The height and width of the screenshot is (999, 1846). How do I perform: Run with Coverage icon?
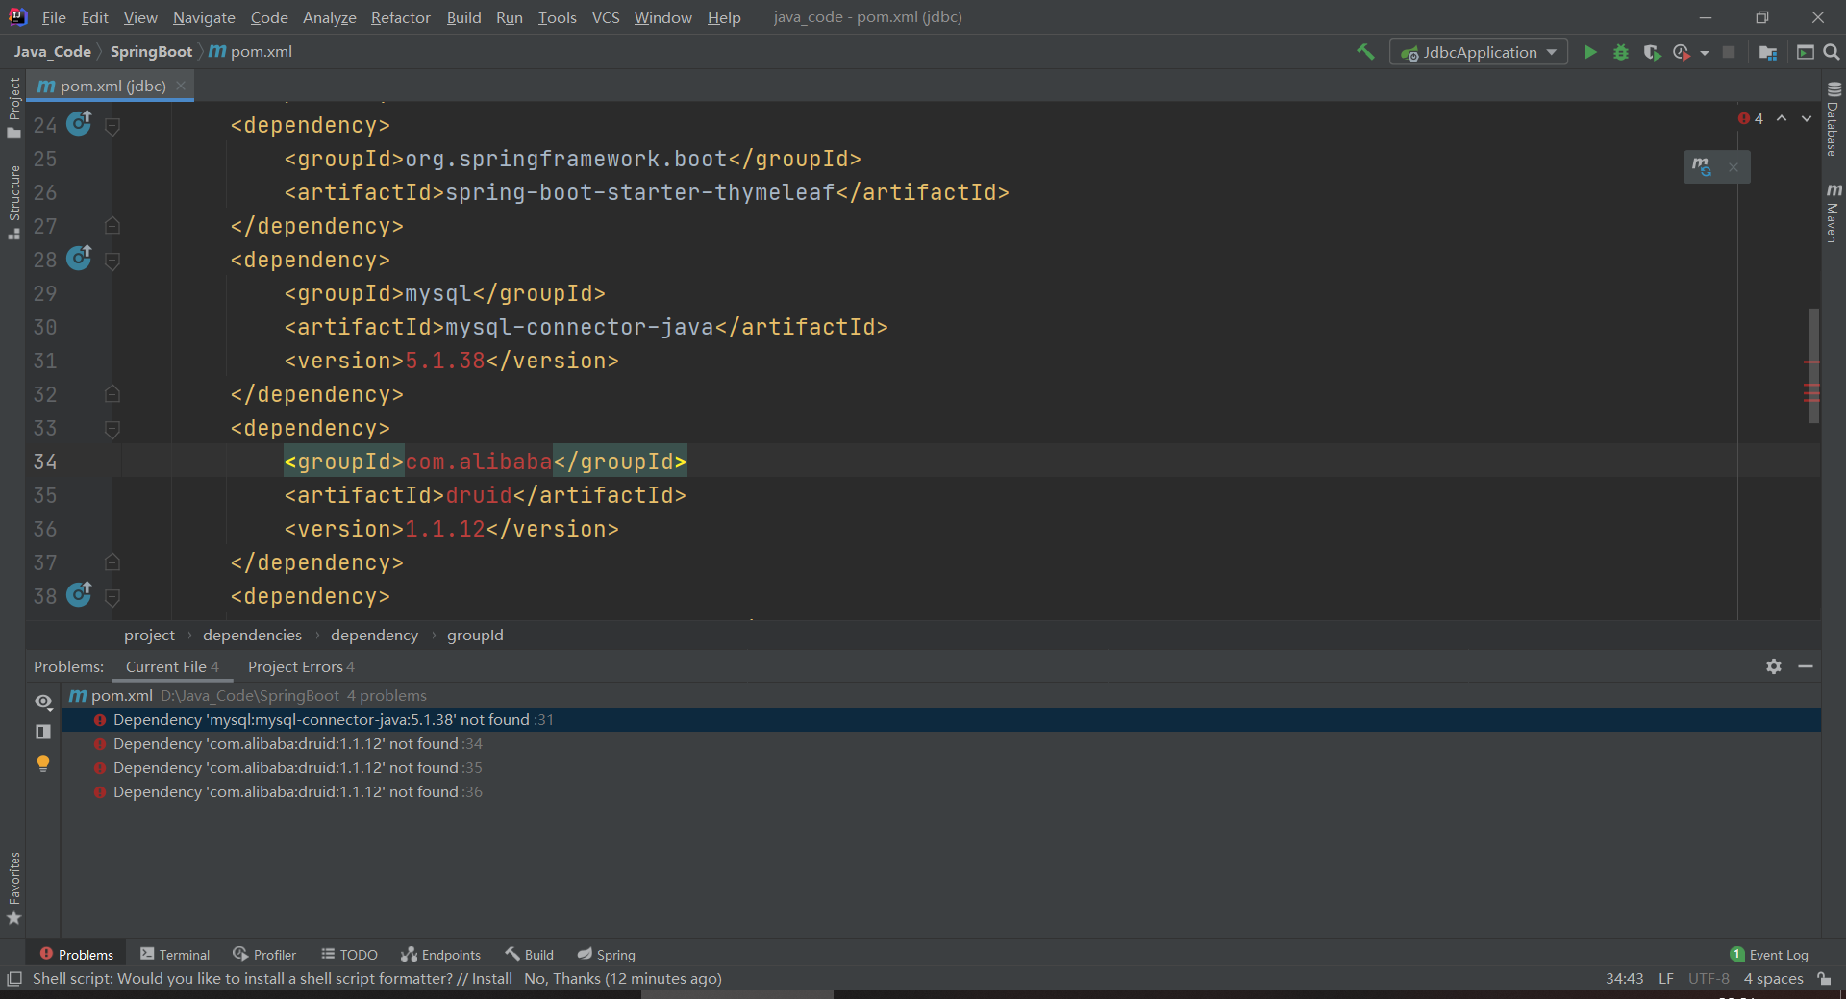[1652, 52]
